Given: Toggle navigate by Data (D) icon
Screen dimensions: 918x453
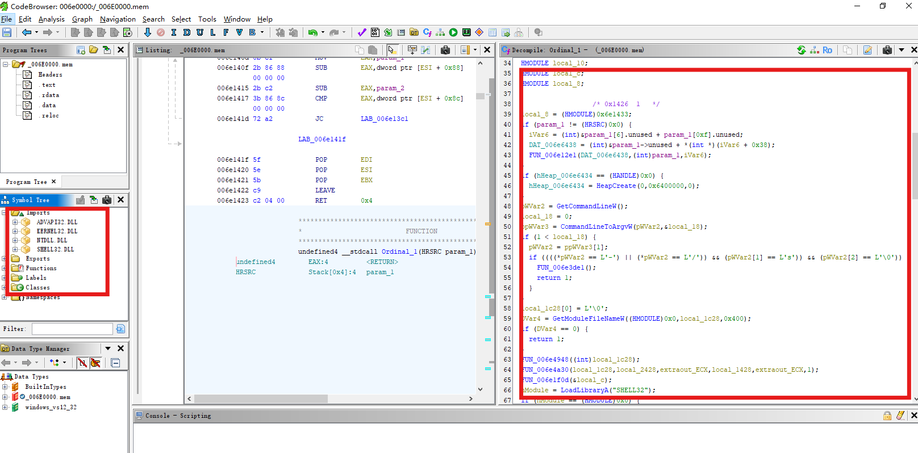Looking at the screenshot, I should 187,32.
